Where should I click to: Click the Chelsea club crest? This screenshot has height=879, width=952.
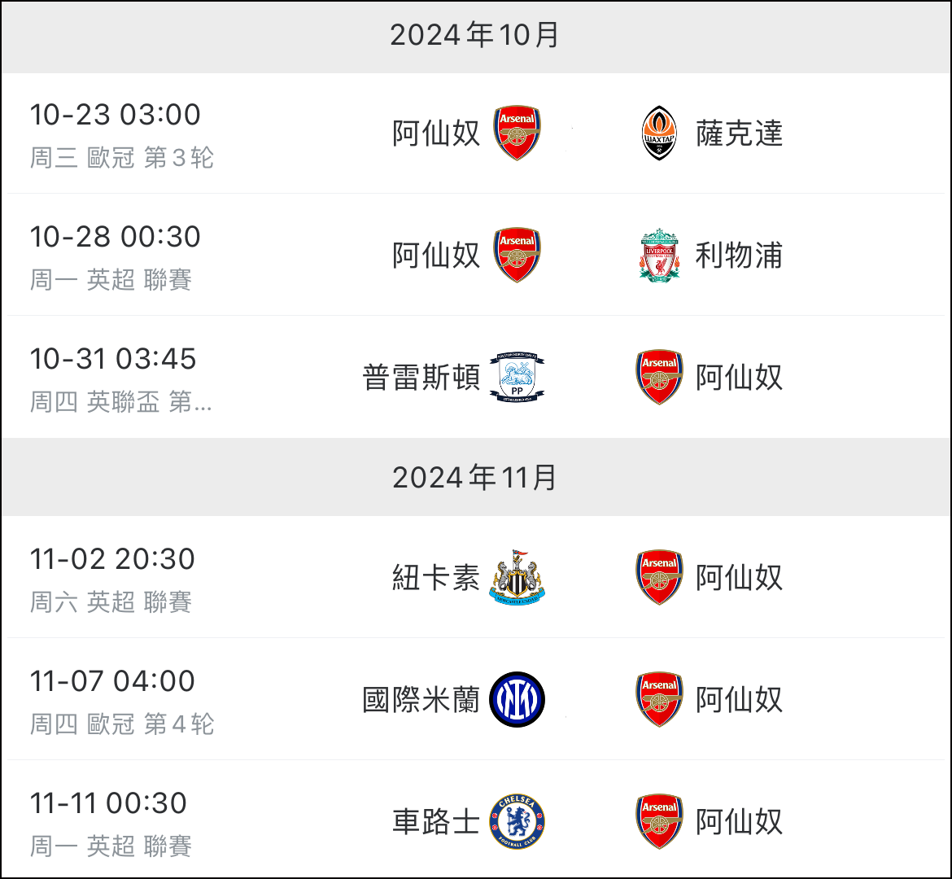[517, 821]
